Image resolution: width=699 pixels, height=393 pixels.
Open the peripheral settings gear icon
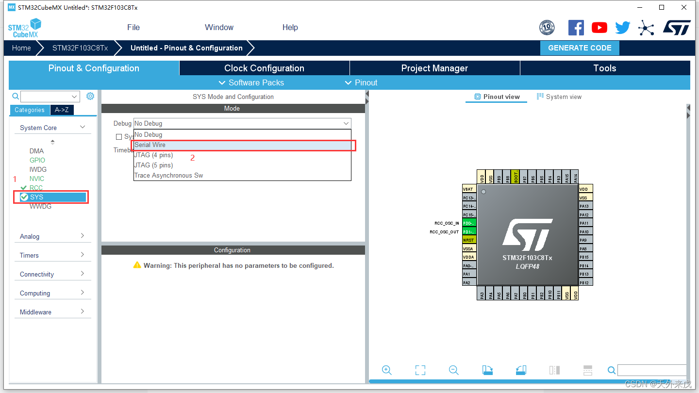[90, 96]
